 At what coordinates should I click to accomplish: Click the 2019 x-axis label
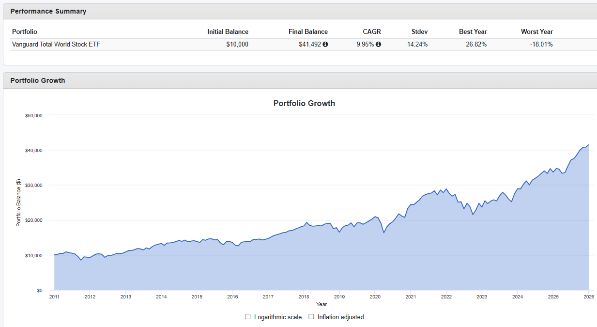tap(339, 296)
